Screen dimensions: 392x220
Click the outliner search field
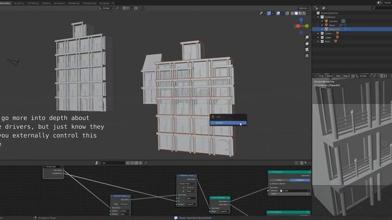point(382,8)
